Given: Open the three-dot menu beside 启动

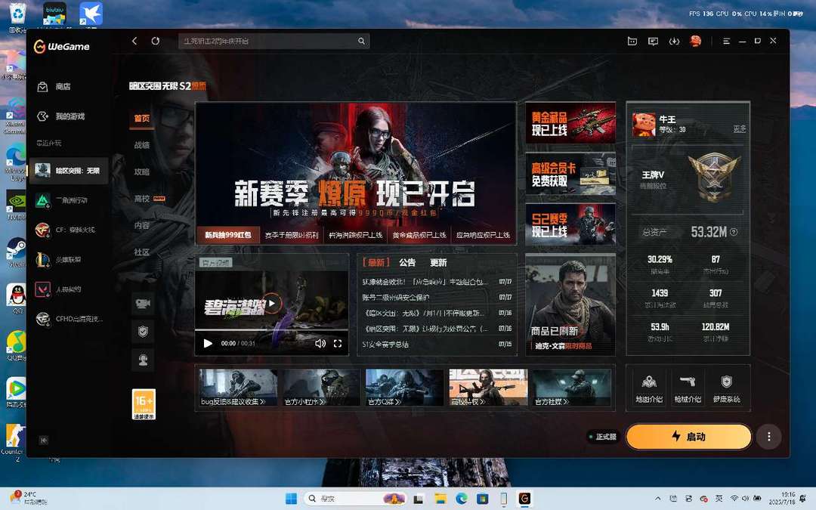Looking at the screenshot, I should (768, 437).
